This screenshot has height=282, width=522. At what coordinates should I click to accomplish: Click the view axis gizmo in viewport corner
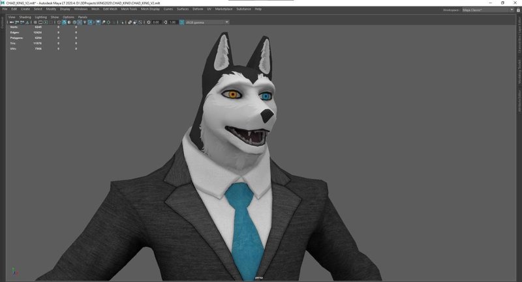(x=15, y=272)
